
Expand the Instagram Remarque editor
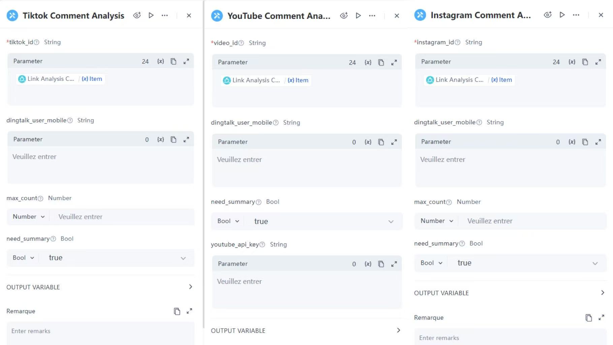click(601, 317)
